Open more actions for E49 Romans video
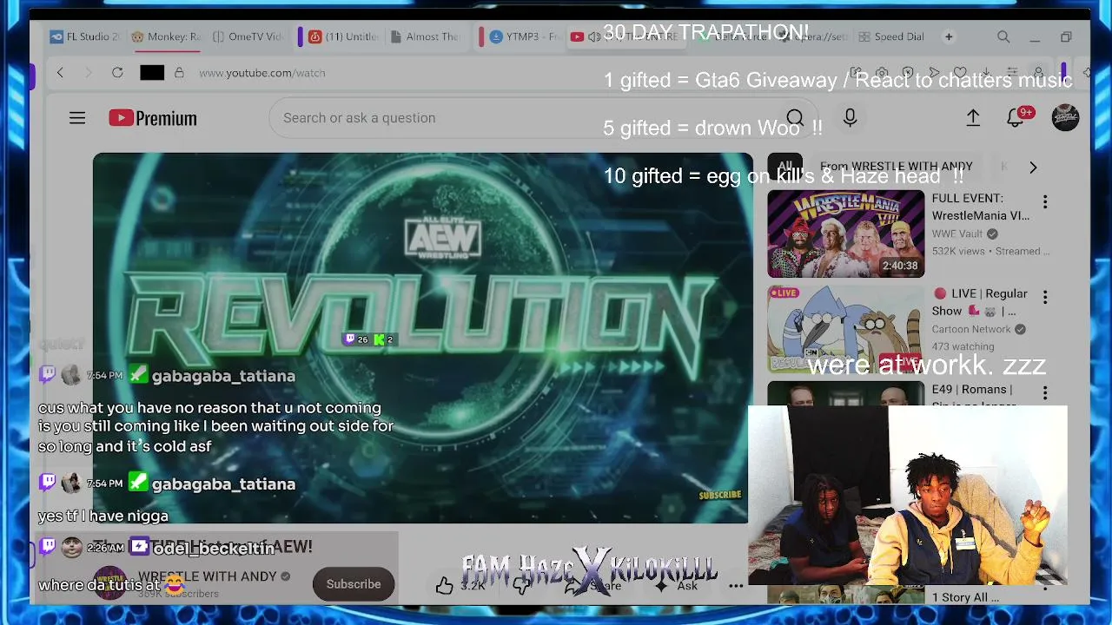Viewport: 1112px width, 625px height. point(1045,392)
